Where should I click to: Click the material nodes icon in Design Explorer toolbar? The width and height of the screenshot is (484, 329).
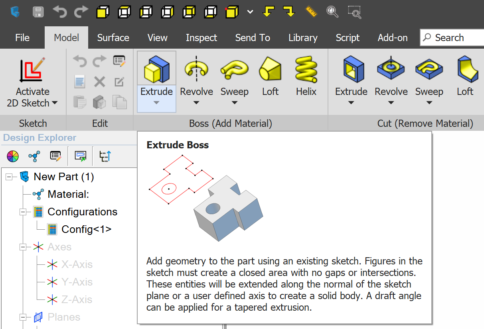pos(34,156)
